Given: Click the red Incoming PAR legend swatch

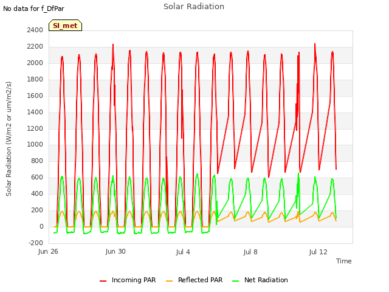Looking at the screenshot, I should 103,281.
